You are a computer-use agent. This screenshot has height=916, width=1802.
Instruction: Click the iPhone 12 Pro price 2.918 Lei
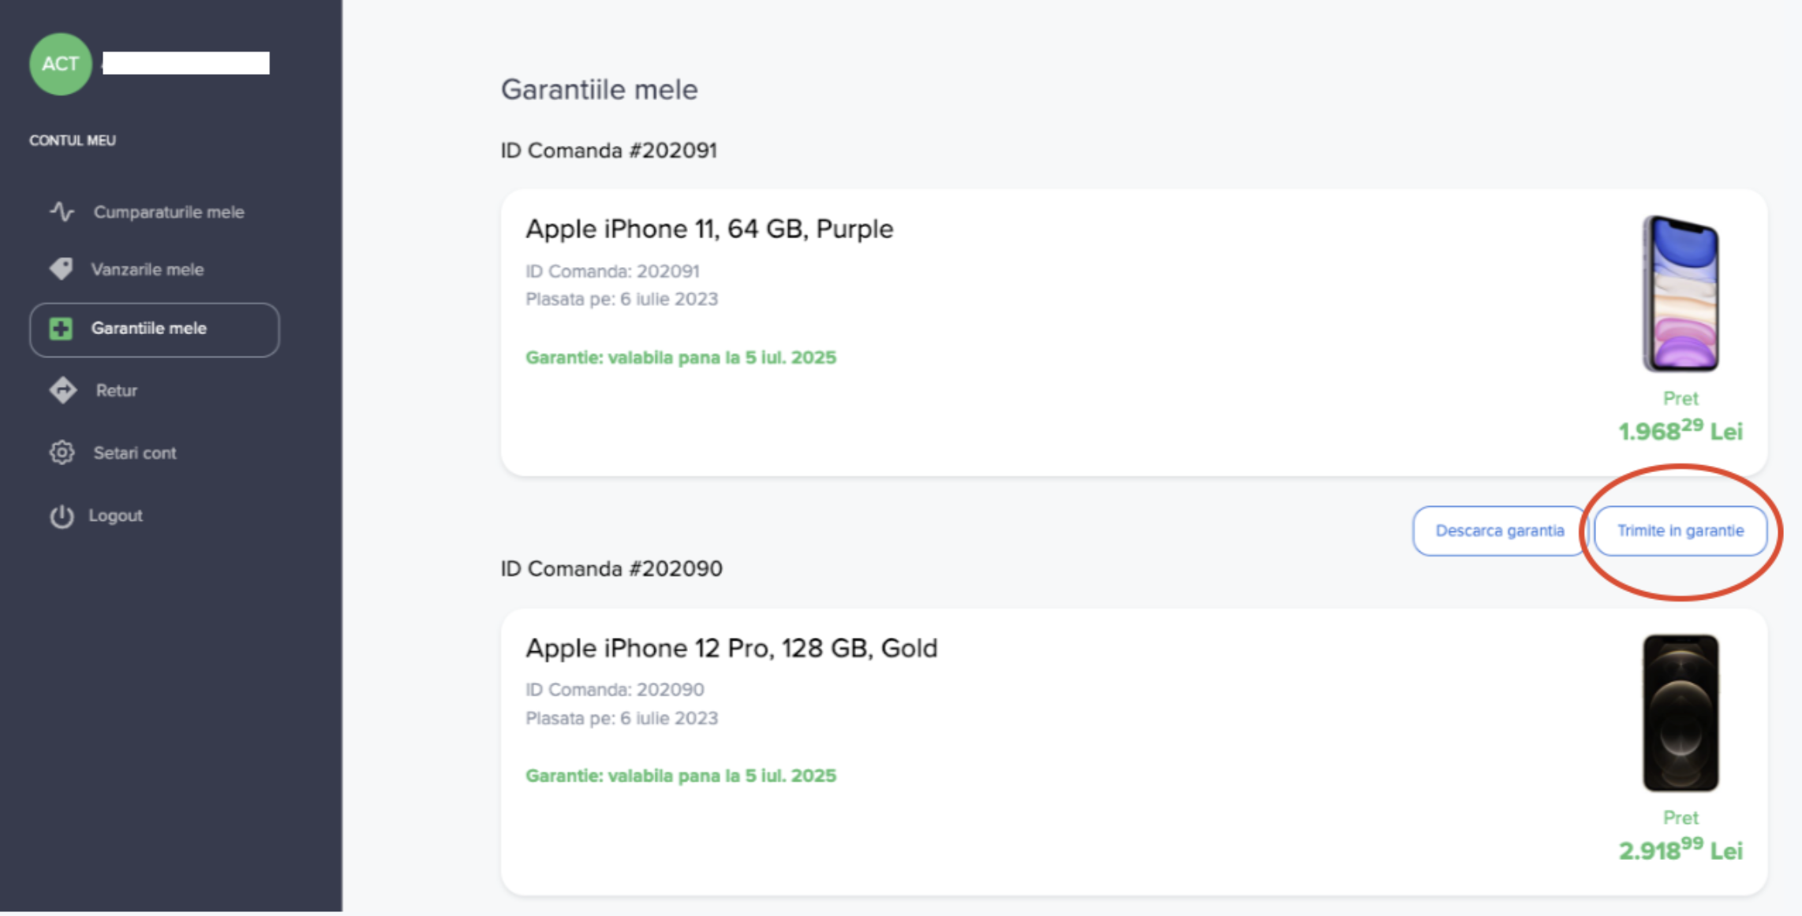point(1680,851)
